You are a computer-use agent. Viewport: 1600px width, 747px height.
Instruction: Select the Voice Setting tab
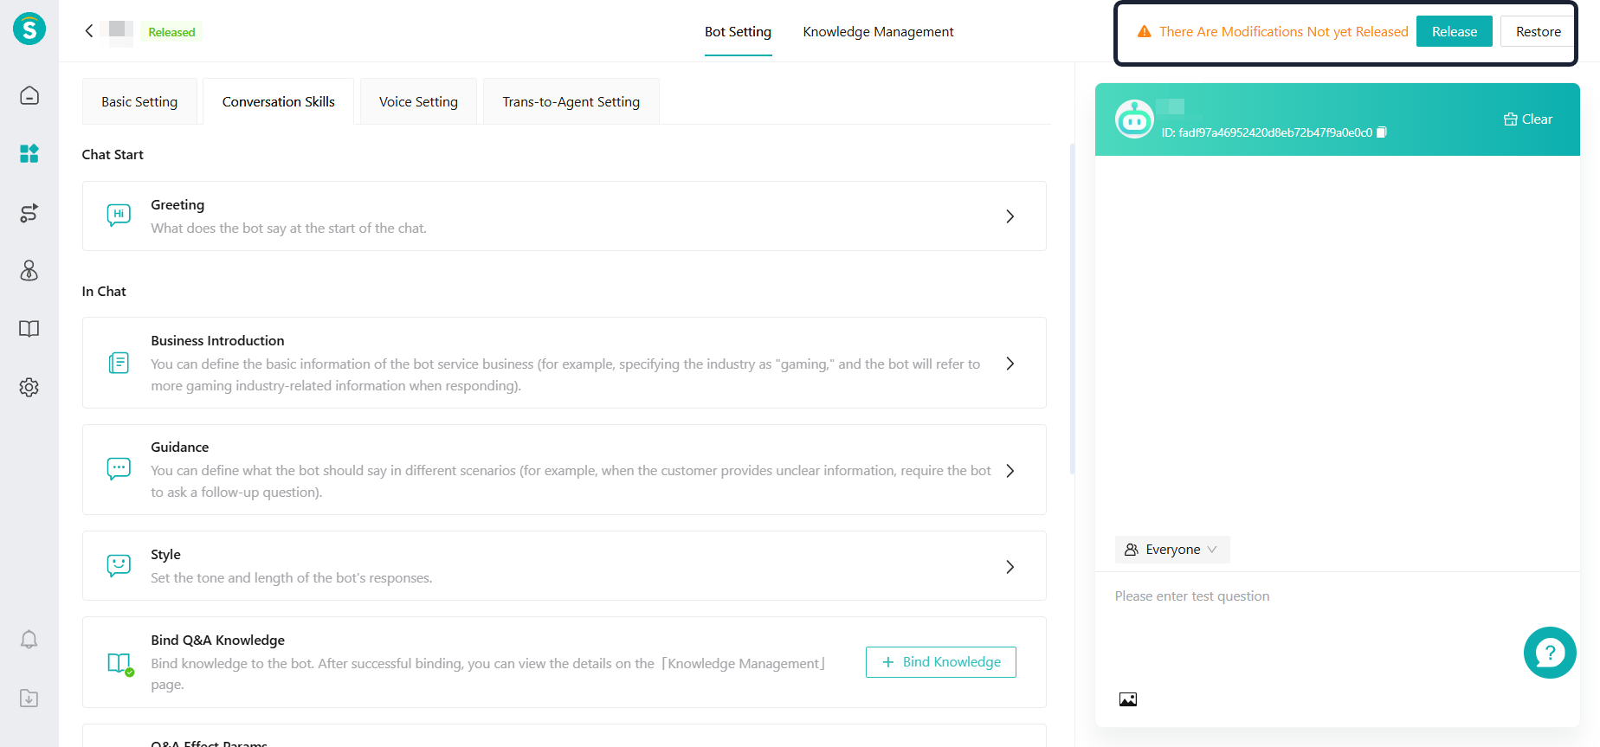click(x=418, y=102)
